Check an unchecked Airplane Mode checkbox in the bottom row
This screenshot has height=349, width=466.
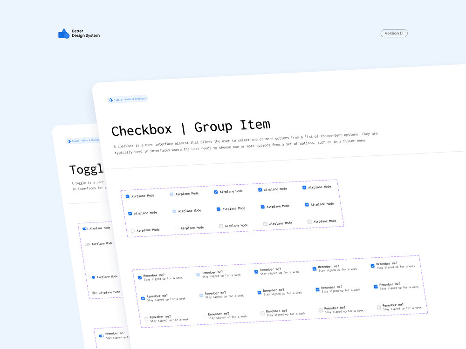[x=132, y=230]
